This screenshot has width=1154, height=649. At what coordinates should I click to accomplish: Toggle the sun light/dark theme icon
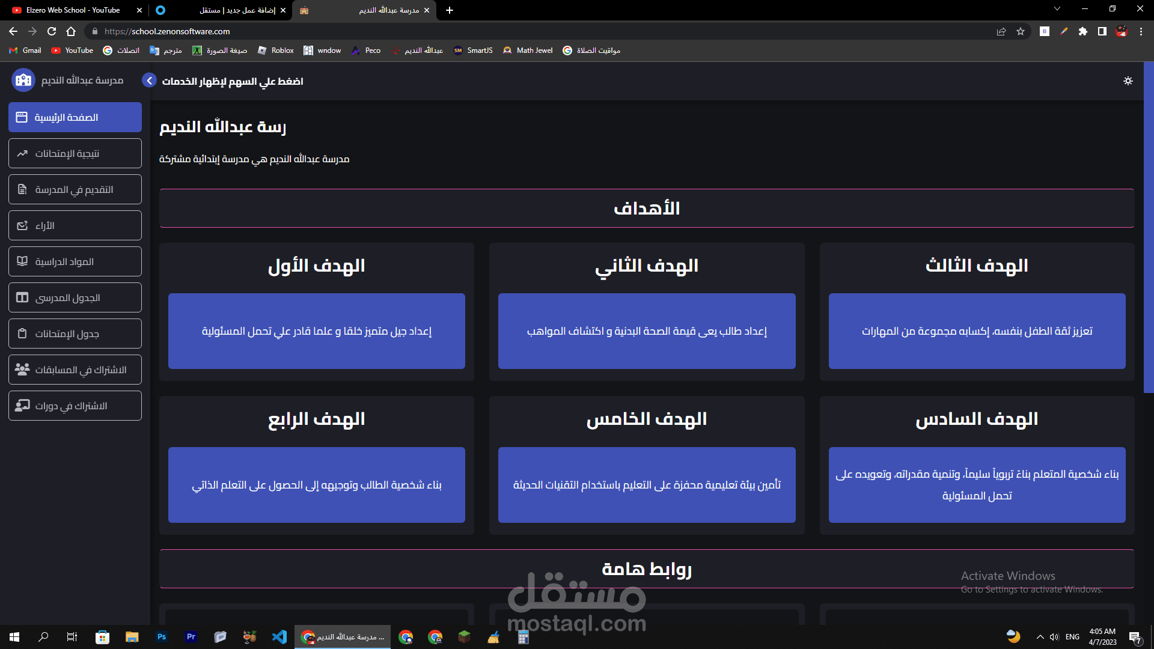(x=1128, y=81)
